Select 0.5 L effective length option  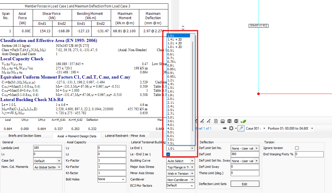coord(178,51)
